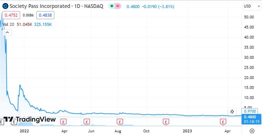Click the leftmost grey E marker
The height and width of the screenshot is (135, 262).
tap(2, 122)
